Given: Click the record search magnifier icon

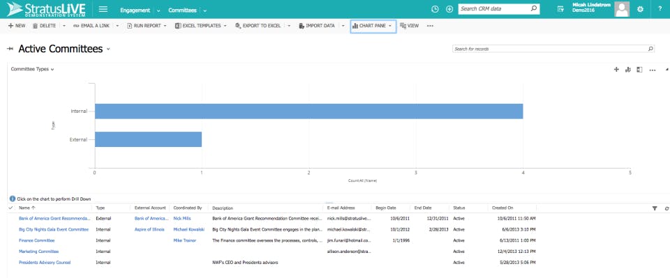Looking at the screenshot, I should point(650,49).
